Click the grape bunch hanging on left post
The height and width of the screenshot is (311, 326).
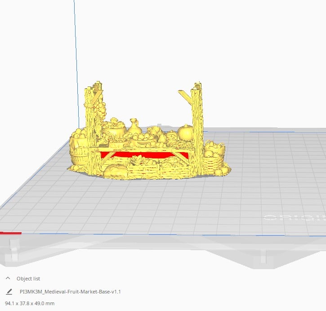(100, 107)
